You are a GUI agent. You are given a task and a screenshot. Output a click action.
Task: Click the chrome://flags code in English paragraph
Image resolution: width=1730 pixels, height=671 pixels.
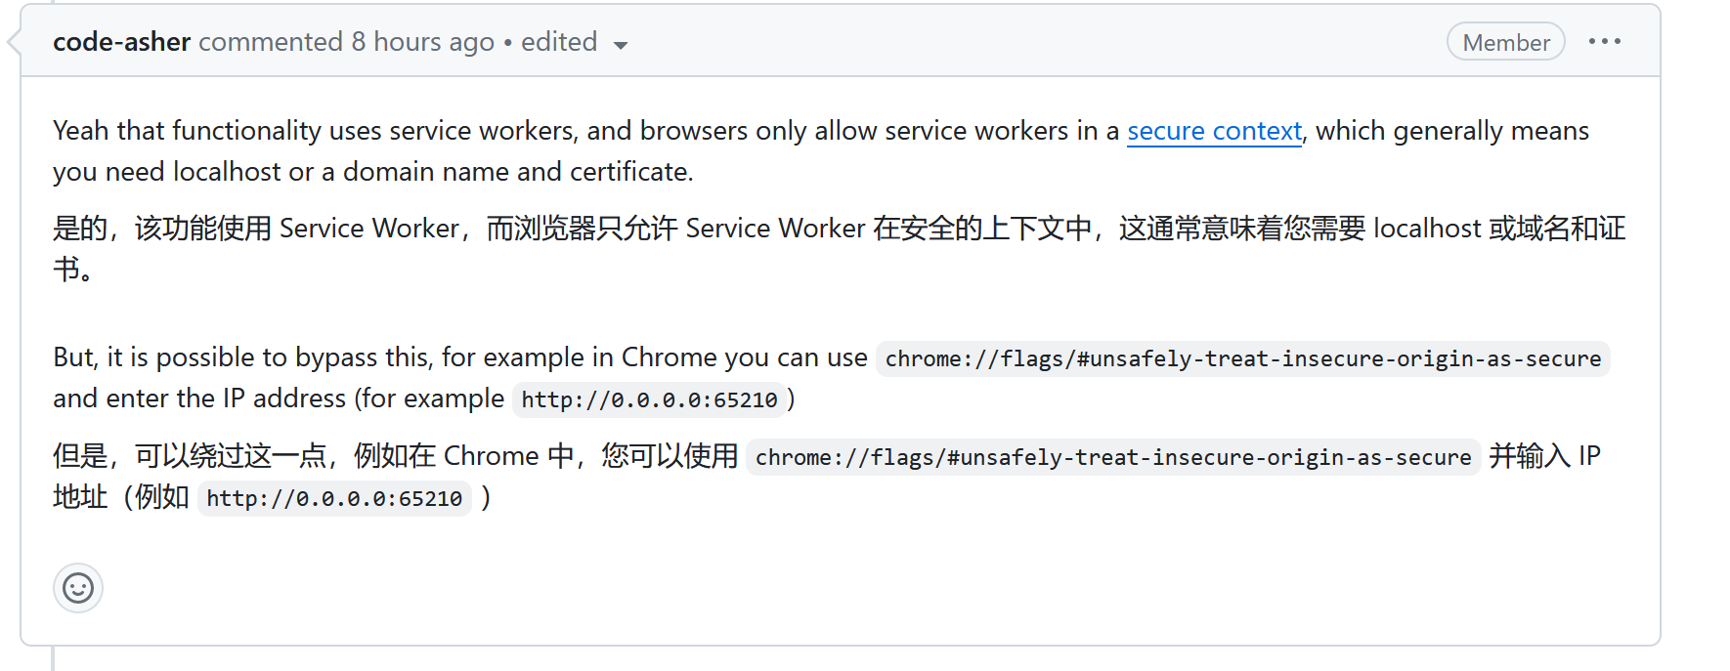tap(1242, 358)
